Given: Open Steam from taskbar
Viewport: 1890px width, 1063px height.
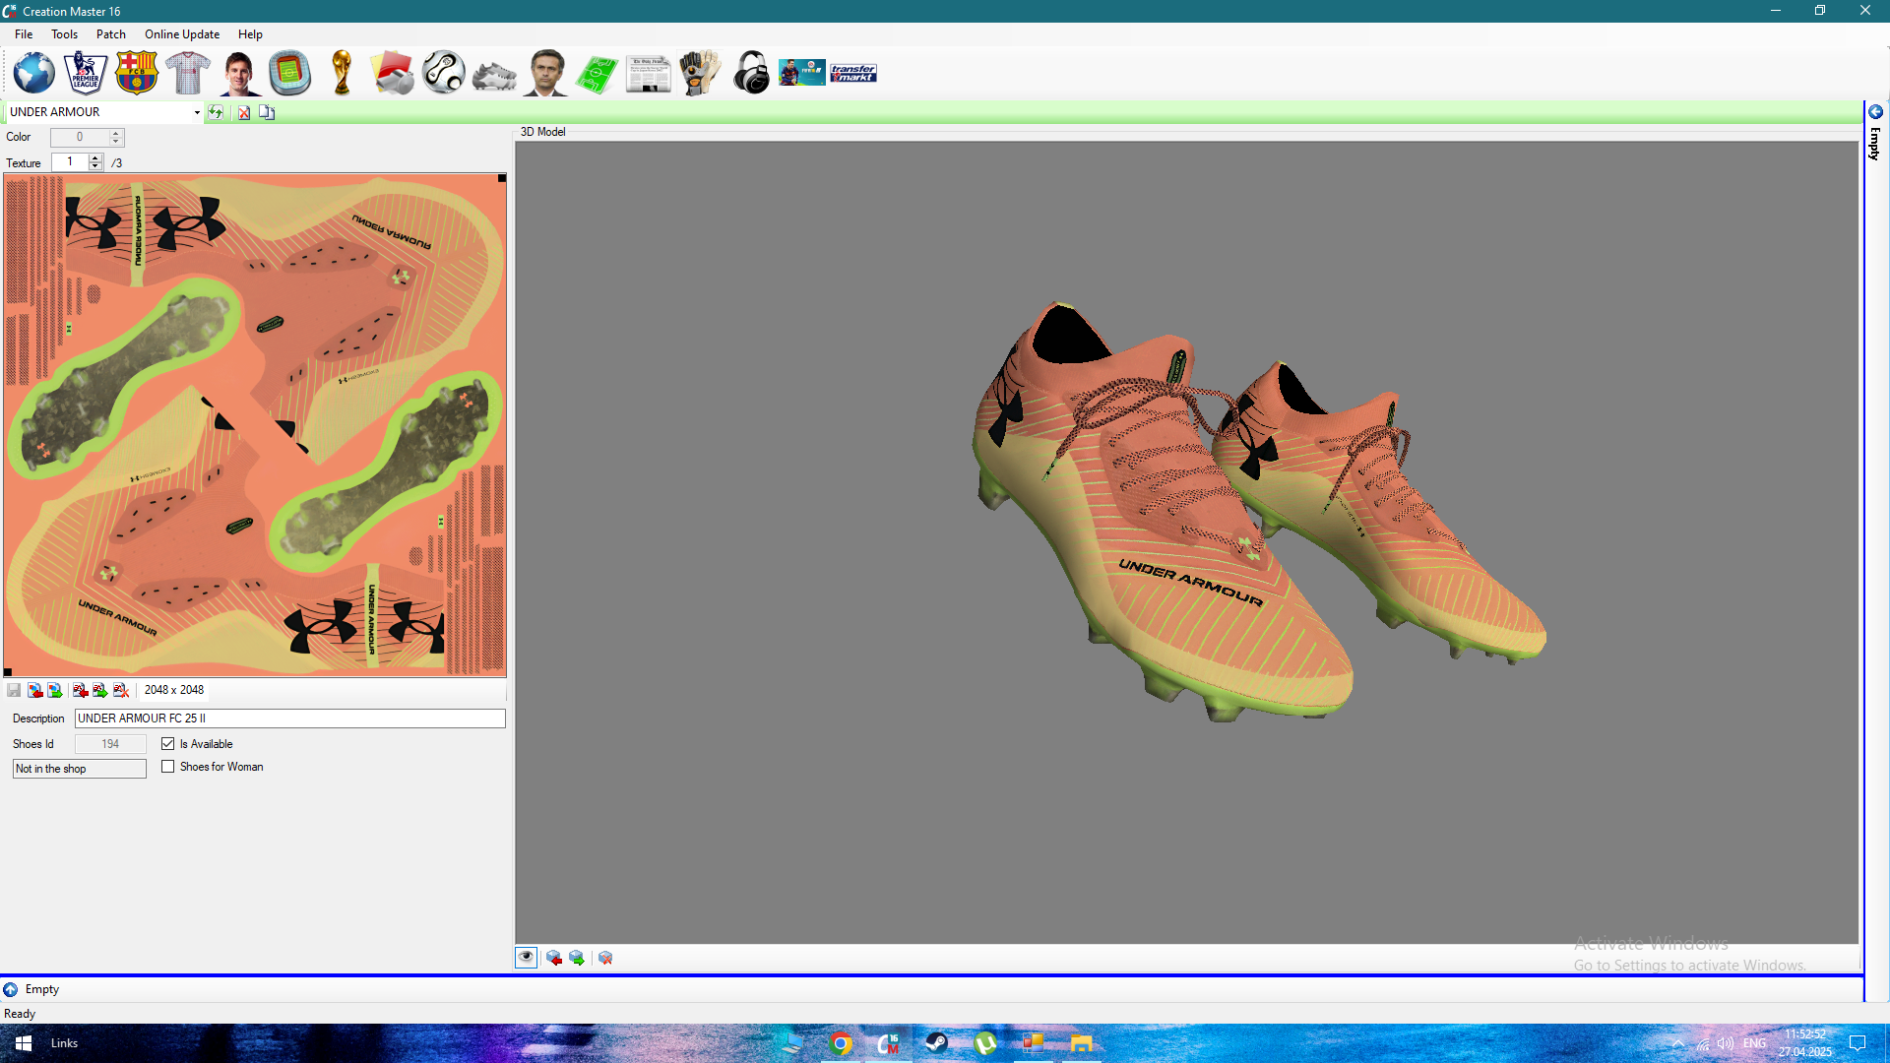Looking at the screenshot, I should (x=936, y=1043).
